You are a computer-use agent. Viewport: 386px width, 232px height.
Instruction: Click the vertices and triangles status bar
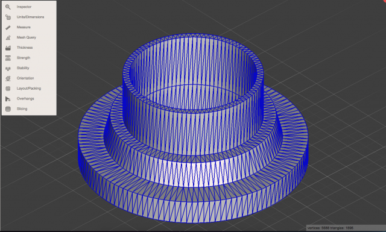(x=346, y=228)
